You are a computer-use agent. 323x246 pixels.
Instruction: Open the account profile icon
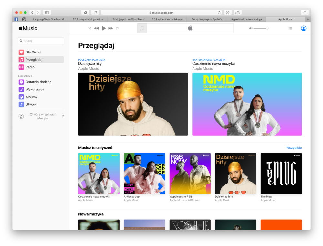pyautogui.click(x=303, y=28)
